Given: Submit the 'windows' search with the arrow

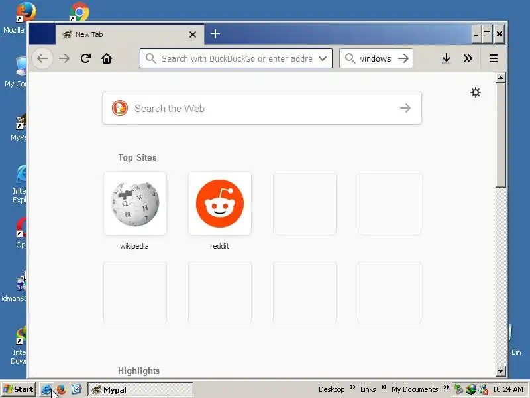Looking at the screenshot, I should pos(403,58).
